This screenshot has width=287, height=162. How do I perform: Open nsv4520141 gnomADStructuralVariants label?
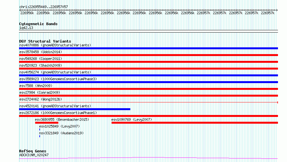(x=55, y=106)
